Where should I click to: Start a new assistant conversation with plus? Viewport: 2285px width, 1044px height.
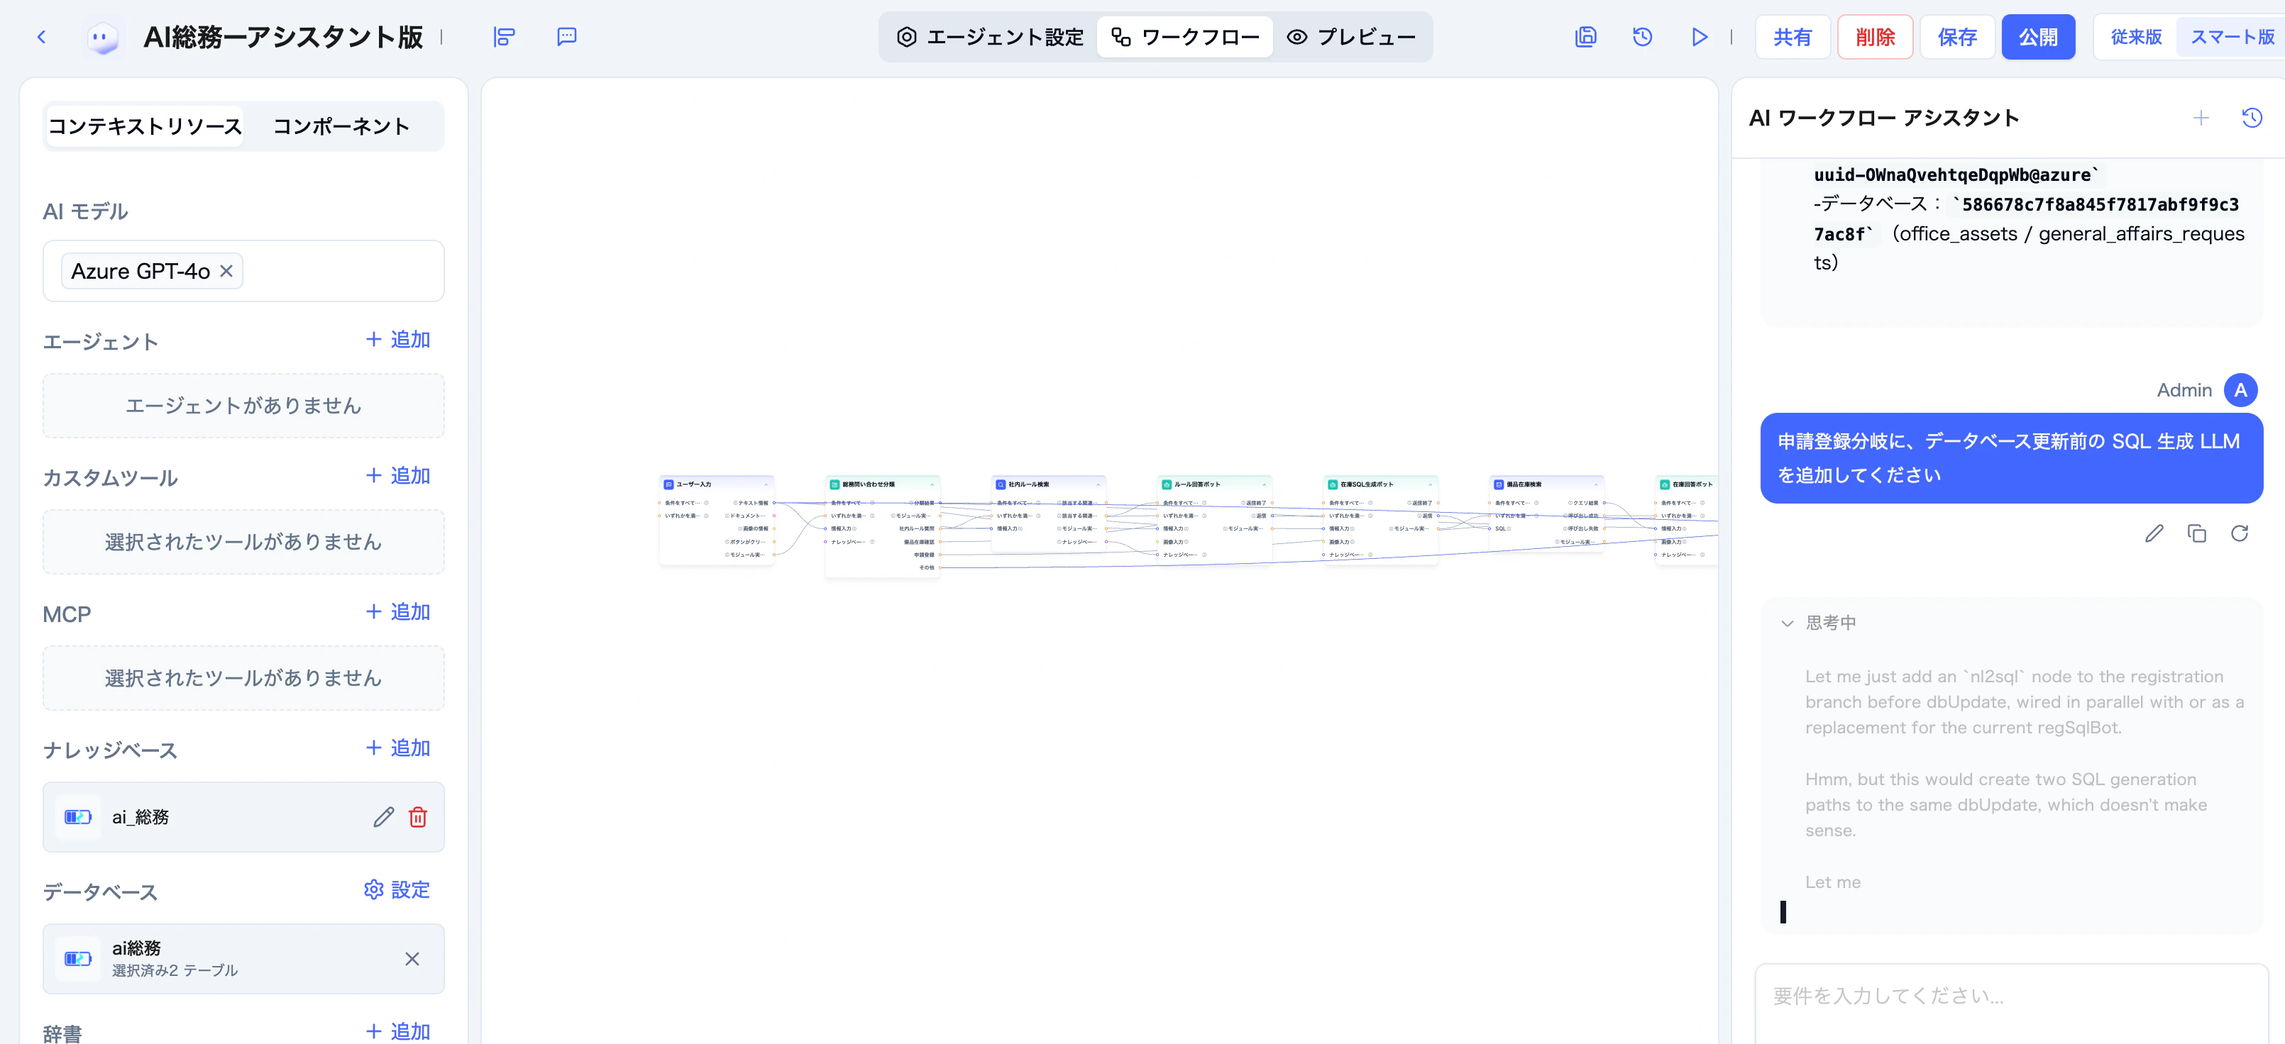2201,118
